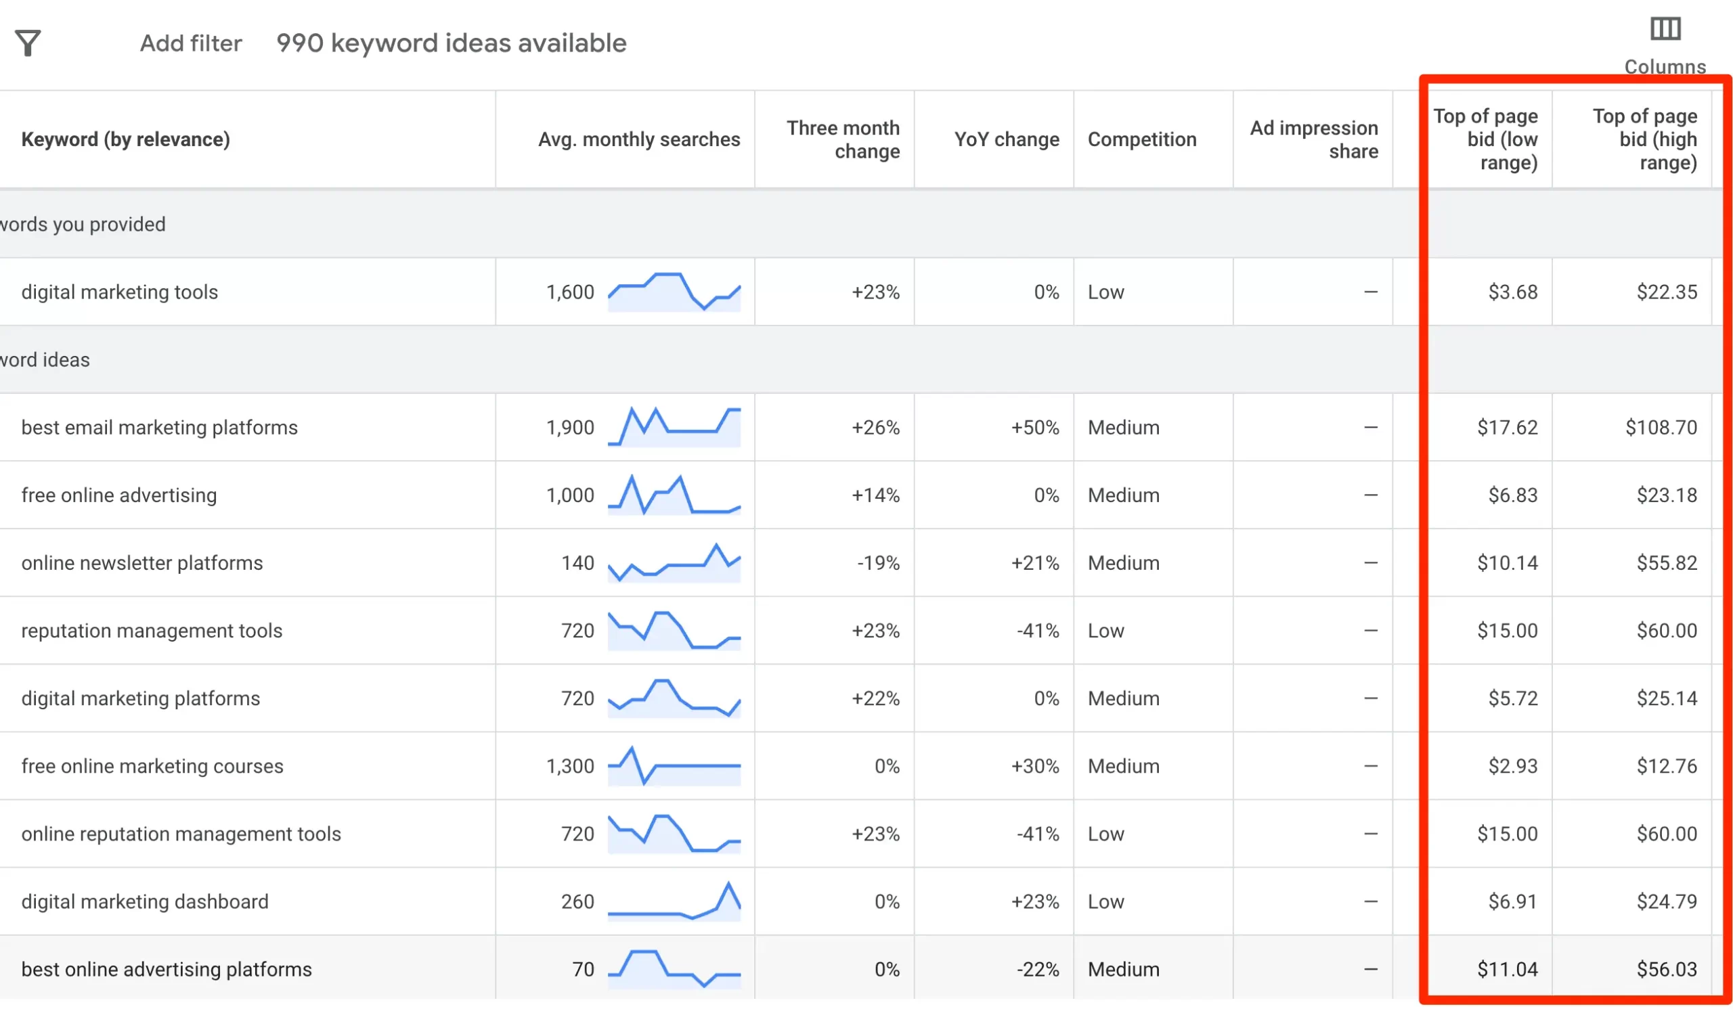1733x1032 pixels.
Task: Click Top of page bid (high range) header
Action: [x=1646, y=139]
